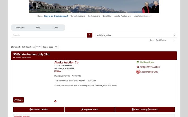Image resolution: width=188 pixels, height=117 pixels.
Task: Click the auction close time text
Action: click(75, 81)
